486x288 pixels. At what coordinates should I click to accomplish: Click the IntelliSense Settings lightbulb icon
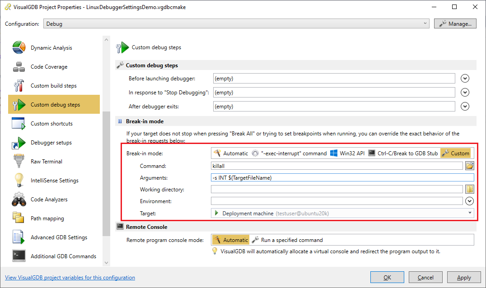click(x=19, y=180)
